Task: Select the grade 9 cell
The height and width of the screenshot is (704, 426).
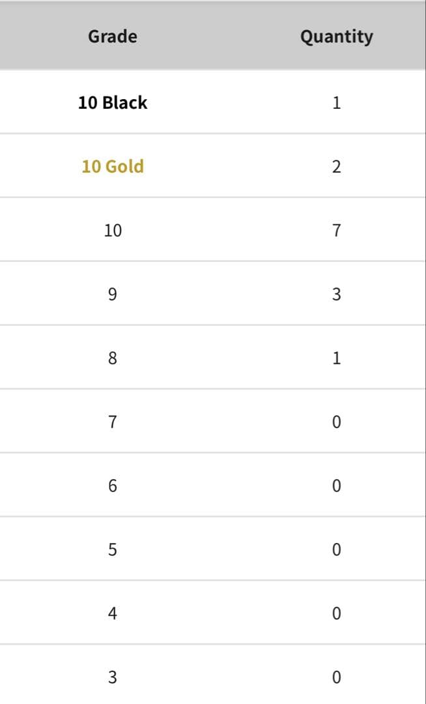Action: 113,294
